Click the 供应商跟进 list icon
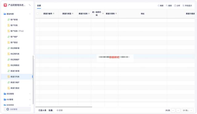Viewport: 197px width, 114px height. 9,65
